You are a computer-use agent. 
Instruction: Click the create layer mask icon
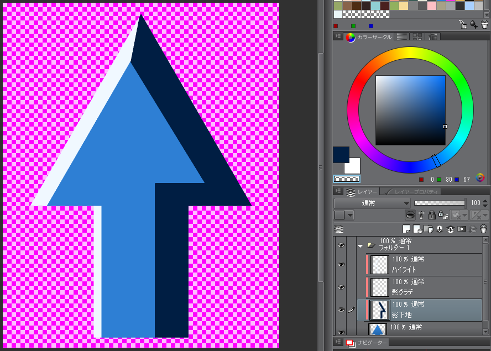tap(462, 229)
